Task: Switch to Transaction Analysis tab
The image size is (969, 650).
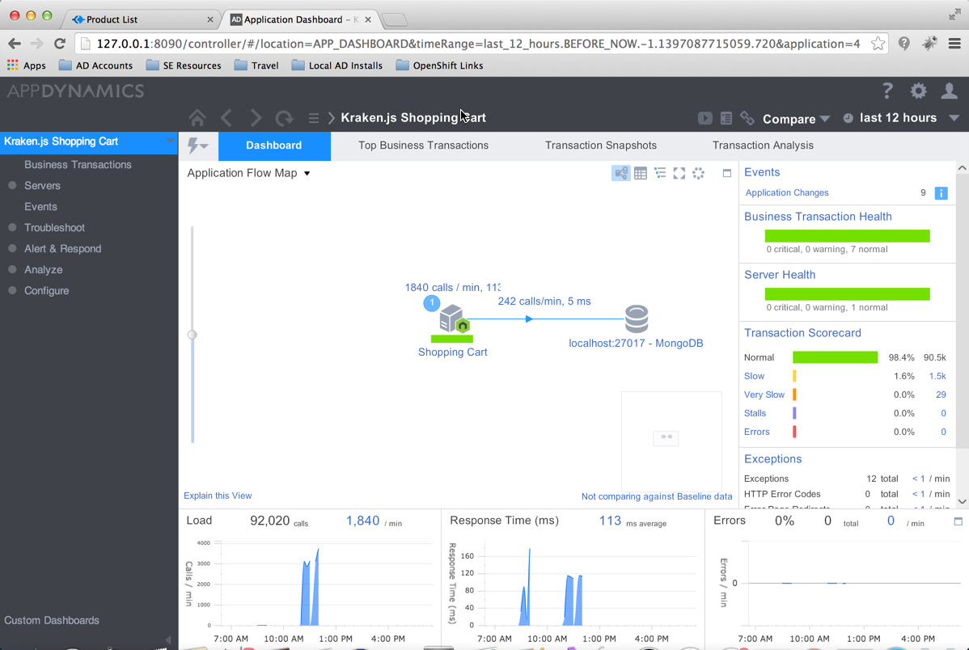Action: tap(763, 146)
